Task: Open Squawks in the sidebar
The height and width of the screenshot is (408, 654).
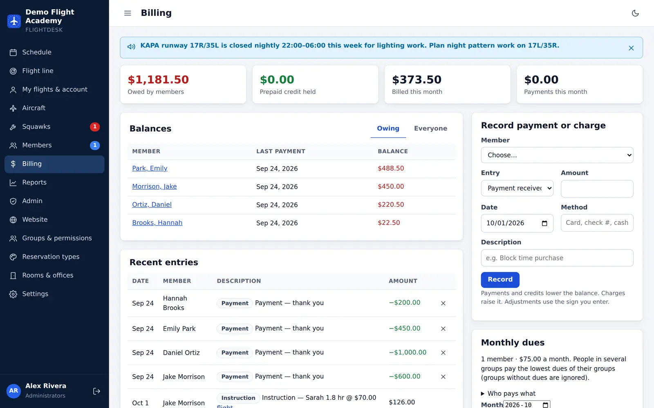Action: pos(54,126)
